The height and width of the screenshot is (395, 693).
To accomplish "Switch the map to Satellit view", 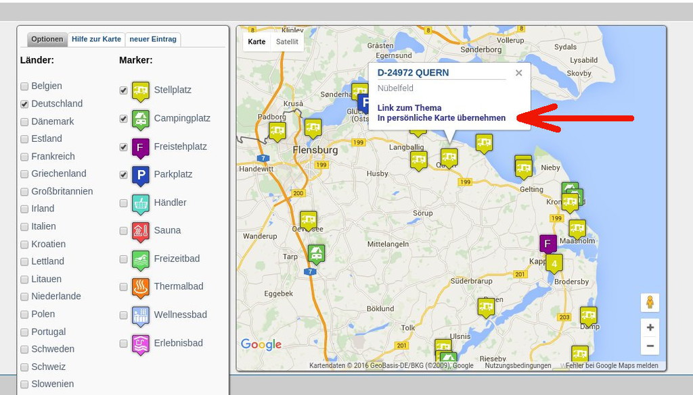I will 287,42.
